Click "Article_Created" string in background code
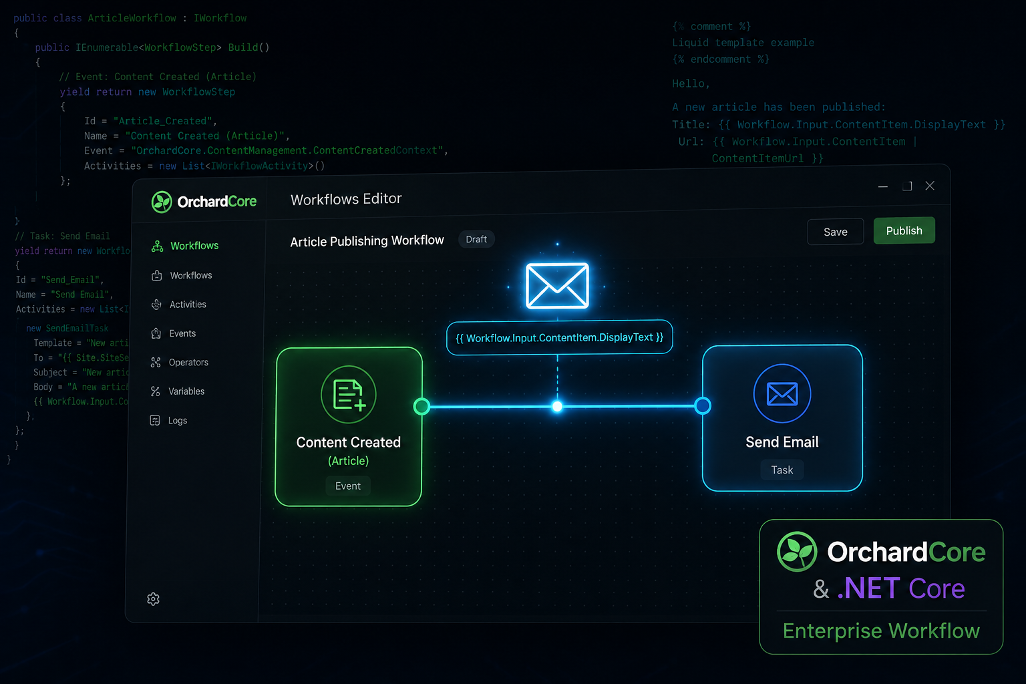This screenshot has width=1026, height=684. 162,121
